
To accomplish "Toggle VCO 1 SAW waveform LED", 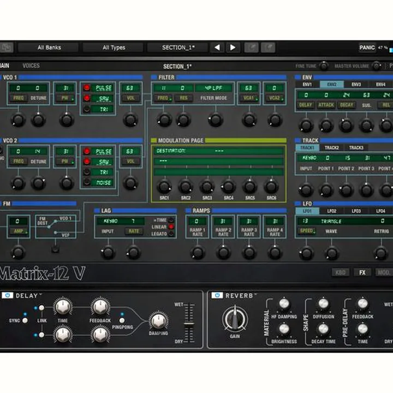I will click(x=87, y=98).
